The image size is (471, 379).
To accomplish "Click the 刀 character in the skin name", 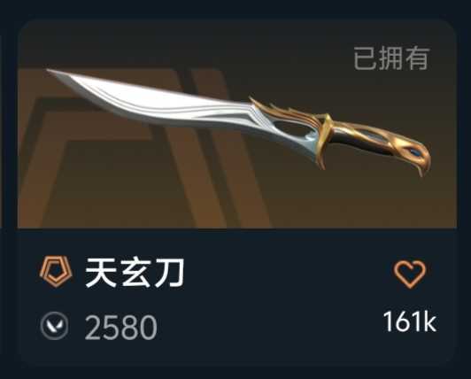I will (168, 274).
